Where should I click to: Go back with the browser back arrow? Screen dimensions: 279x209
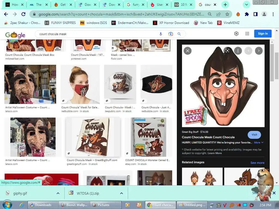pos(6,14)
